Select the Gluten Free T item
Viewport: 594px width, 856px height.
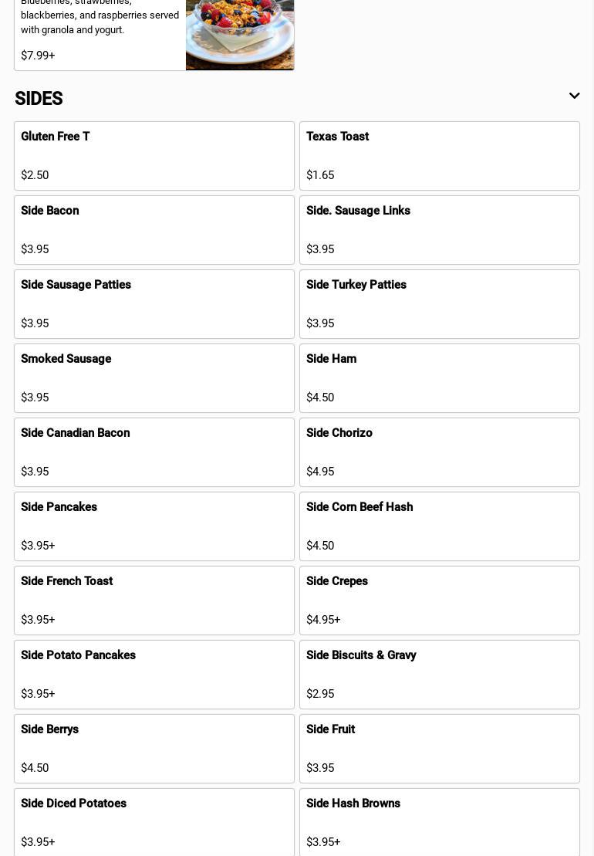point(154,156)
